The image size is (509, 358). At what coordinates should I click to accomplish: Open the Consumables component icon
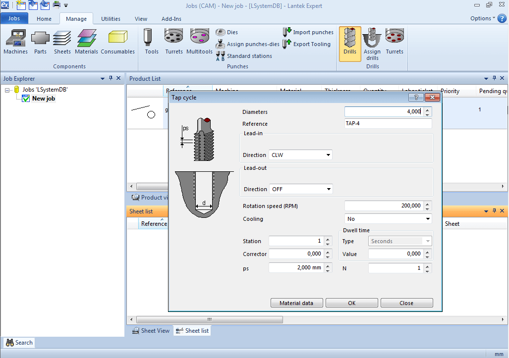pos(117,42)
